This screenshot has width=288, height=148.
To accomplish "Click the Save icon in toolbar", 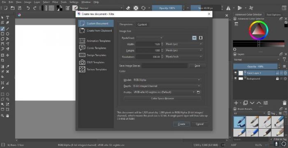I will [x=19, y=8].
